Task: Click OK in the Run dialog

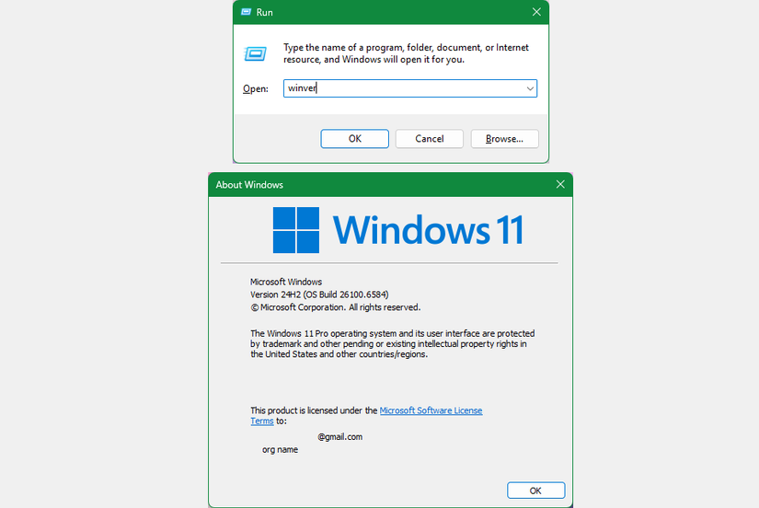Action: [354, 138]
